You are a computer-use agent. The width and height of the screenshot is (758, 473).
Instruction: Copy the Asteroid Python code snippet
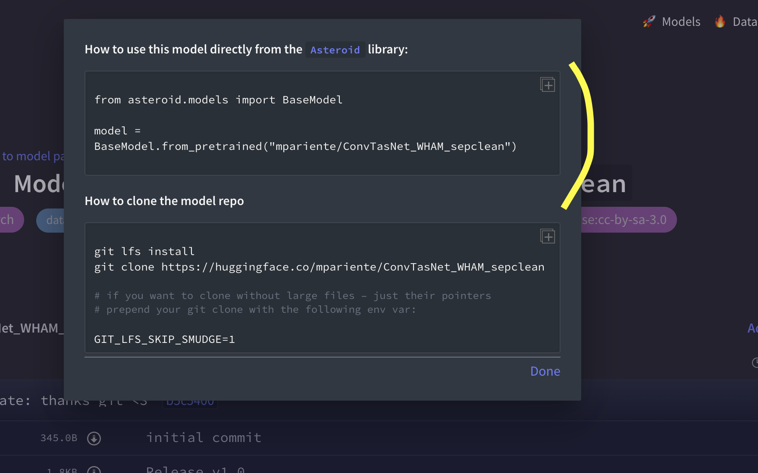(548, 84)
